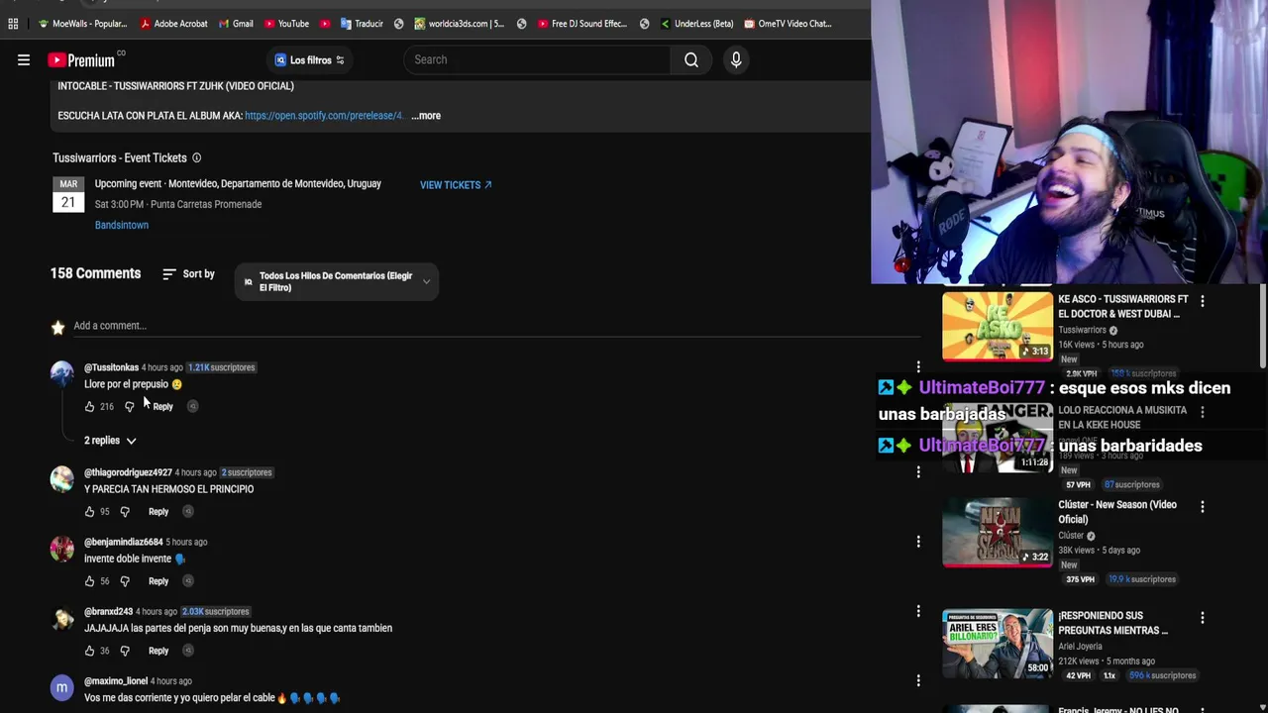The width and height of the screenshot is (1268, 713).
Task: Open OmeTV Video Chat bookmark
Action: [788, 24]
